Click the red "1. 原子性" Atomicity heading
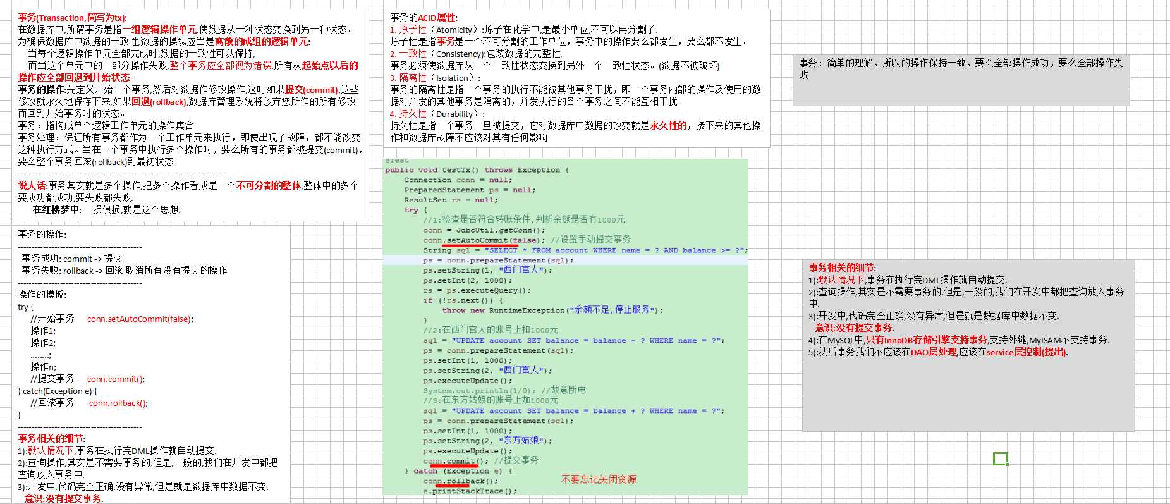 coord(408,30)
